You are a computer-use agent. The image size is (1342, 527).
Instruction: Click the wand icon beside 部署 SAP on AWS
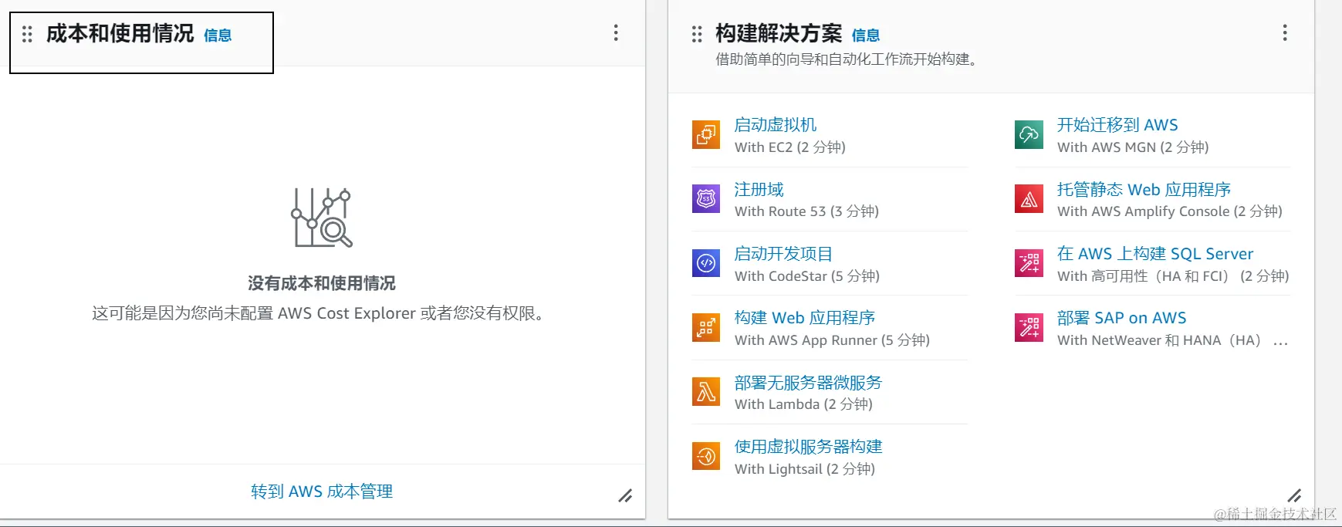(x=1029, y=328)
